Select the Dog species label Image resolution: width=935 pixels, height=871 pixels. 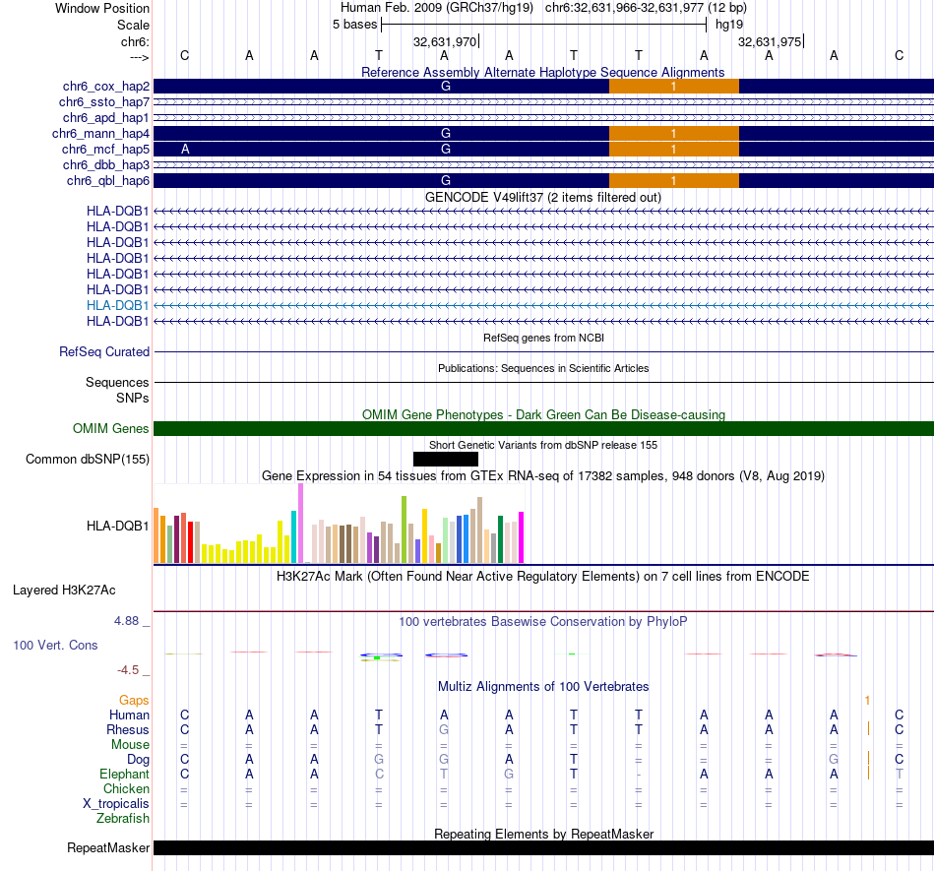pyautogui.click(x=139, y=760)
